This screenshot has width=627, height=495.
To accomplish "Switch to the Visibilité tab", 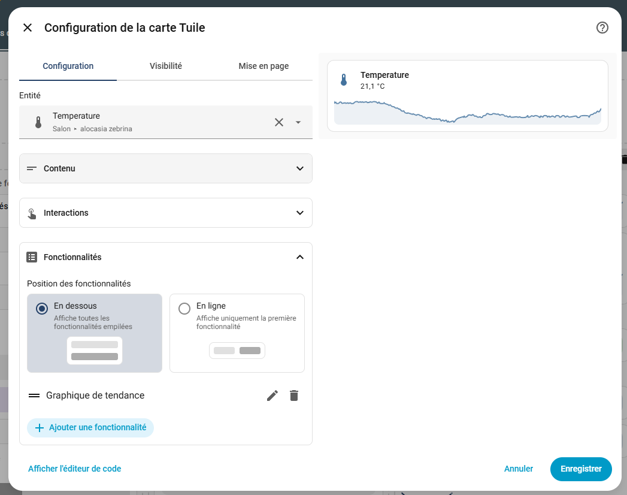I will point(166,66).
